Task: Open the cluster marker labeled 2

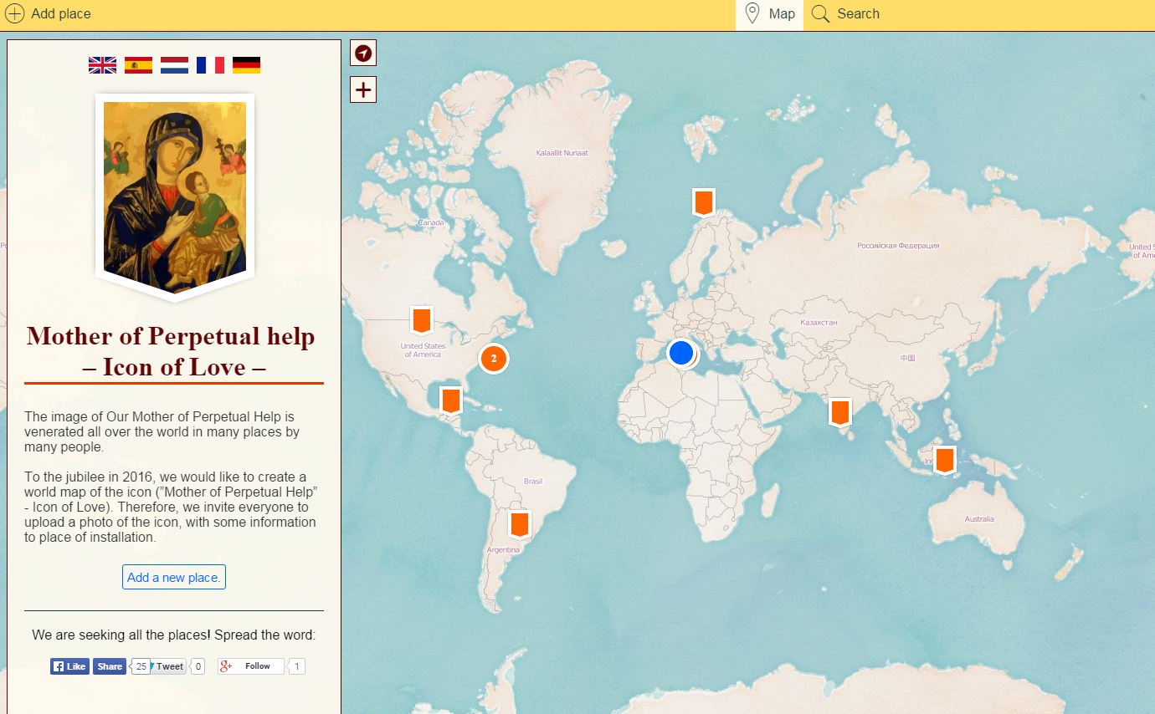Action: click(494, 359)
